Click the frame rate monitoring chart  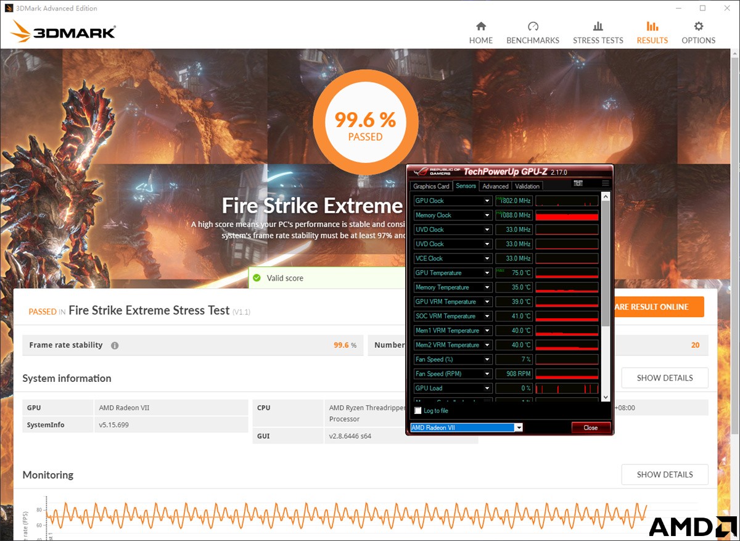coord(347,516)
